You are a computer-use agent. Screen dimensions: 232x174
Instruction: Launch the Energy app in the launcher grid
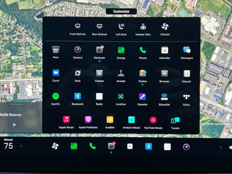point(121,50)
